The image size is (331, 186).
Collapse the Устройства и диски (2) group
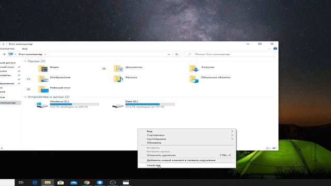(x=25, y=97)
